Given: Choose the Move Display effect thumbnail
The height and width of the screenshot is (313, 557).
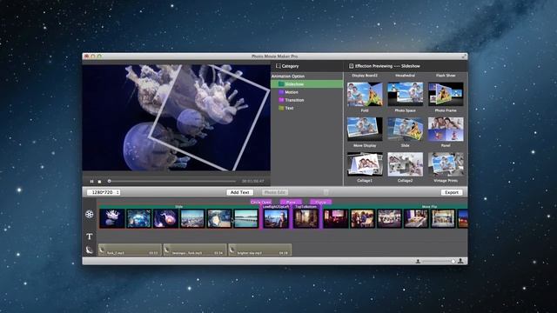Looking at the screenshot, I should 365,130.
